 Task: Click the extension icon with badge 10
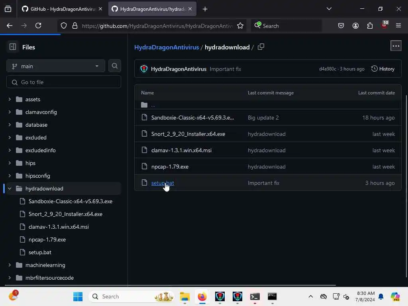[x=384, y=25]
